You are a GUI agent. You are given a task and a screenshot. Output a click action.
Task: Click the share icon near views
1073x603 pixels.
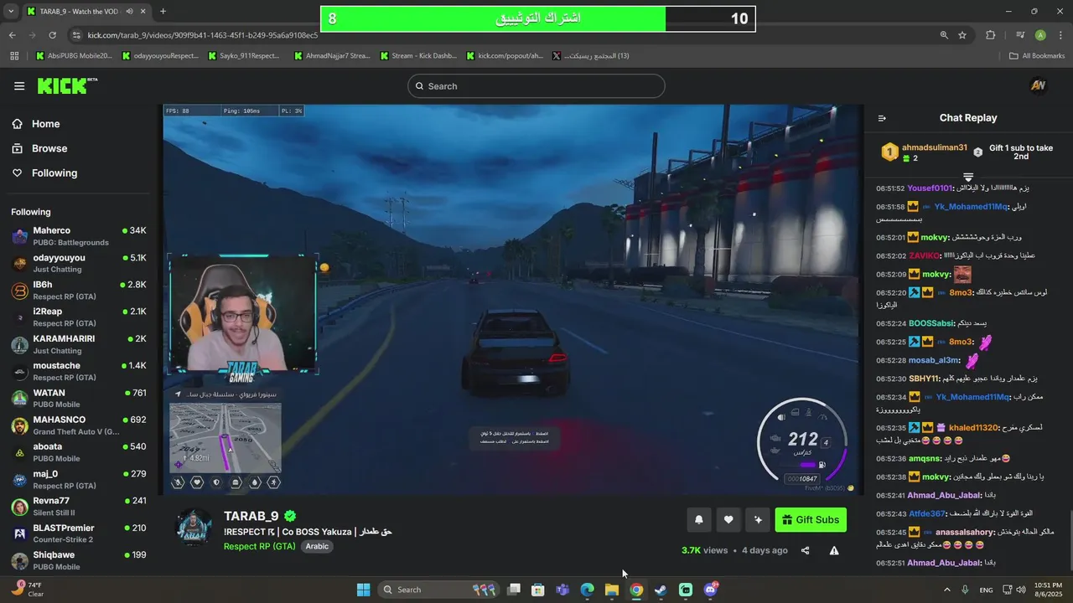click(x=805, y=550)
